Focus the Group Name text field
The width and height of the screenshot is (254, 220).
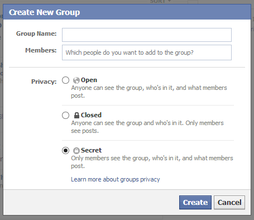pyautogui.click(x=147, y=35)
